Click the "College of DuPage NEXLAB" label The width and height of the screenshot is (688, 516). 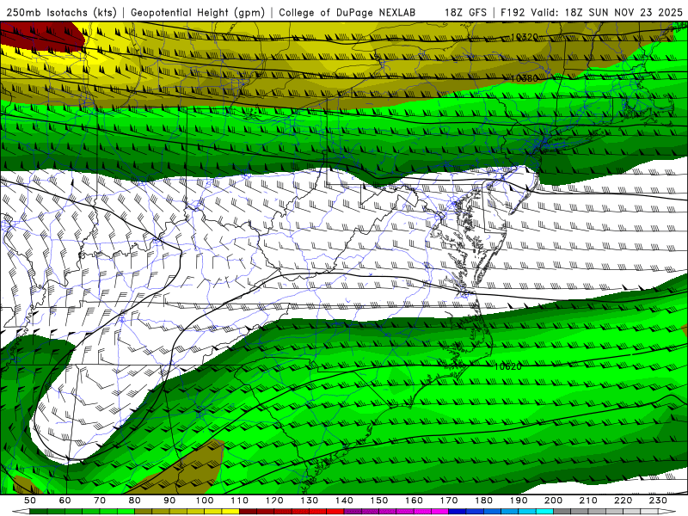347,13
